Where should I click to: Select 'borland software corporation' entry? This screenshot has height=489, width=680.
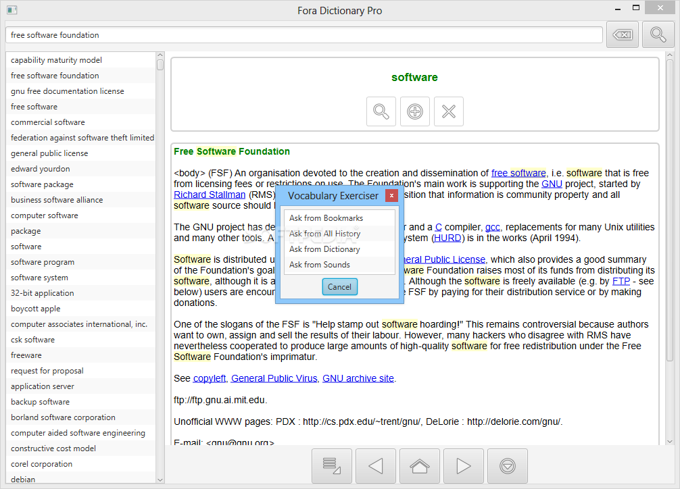point(81,417)
